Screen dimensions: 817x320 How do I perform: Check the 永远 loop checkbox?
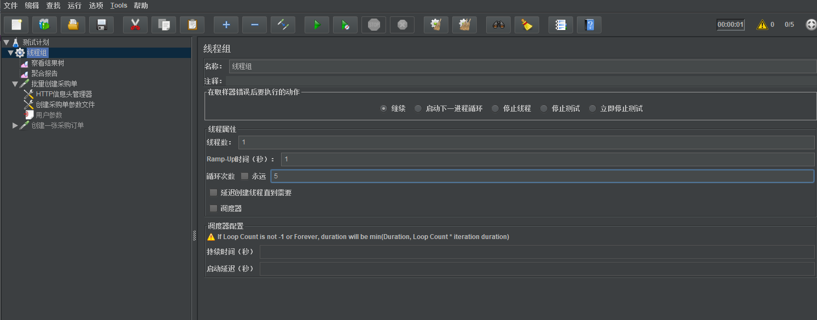[244, 176]
